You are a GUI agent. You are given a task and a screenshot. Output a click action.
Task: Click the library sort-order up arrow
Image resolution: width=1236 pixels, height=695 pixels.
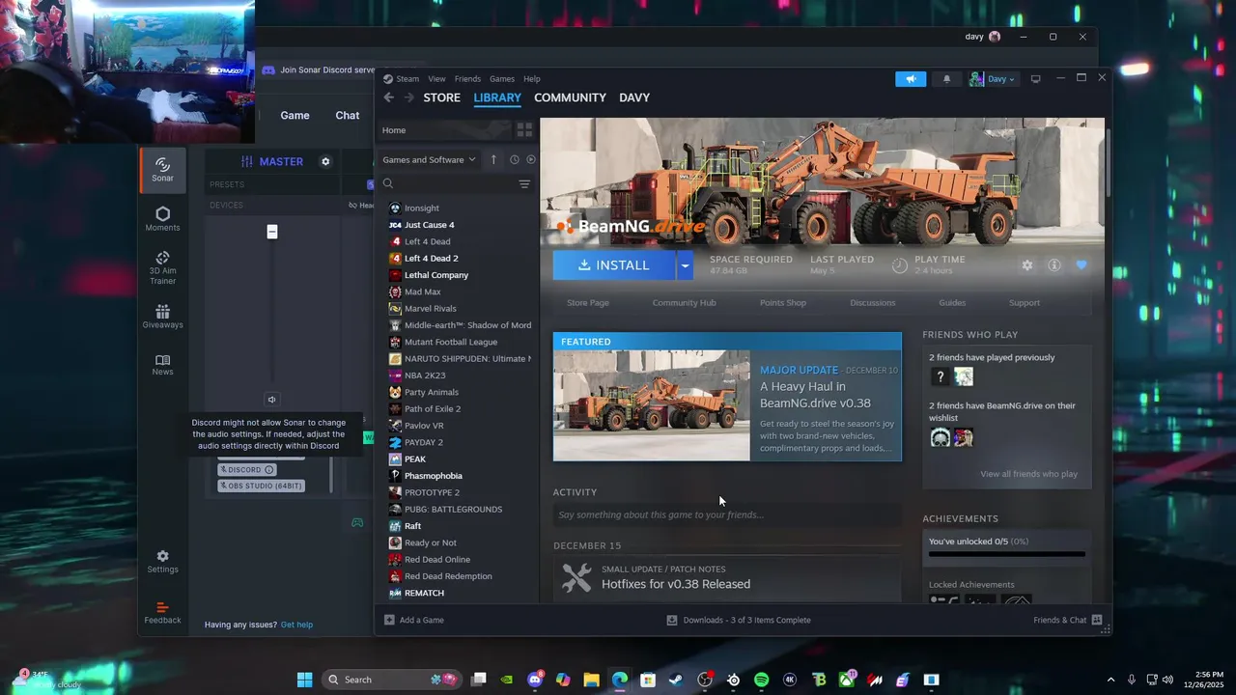point(493,159)
